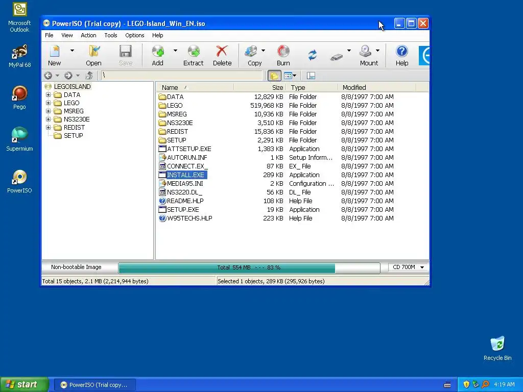Open the Copy dropdown arrow

263,51
